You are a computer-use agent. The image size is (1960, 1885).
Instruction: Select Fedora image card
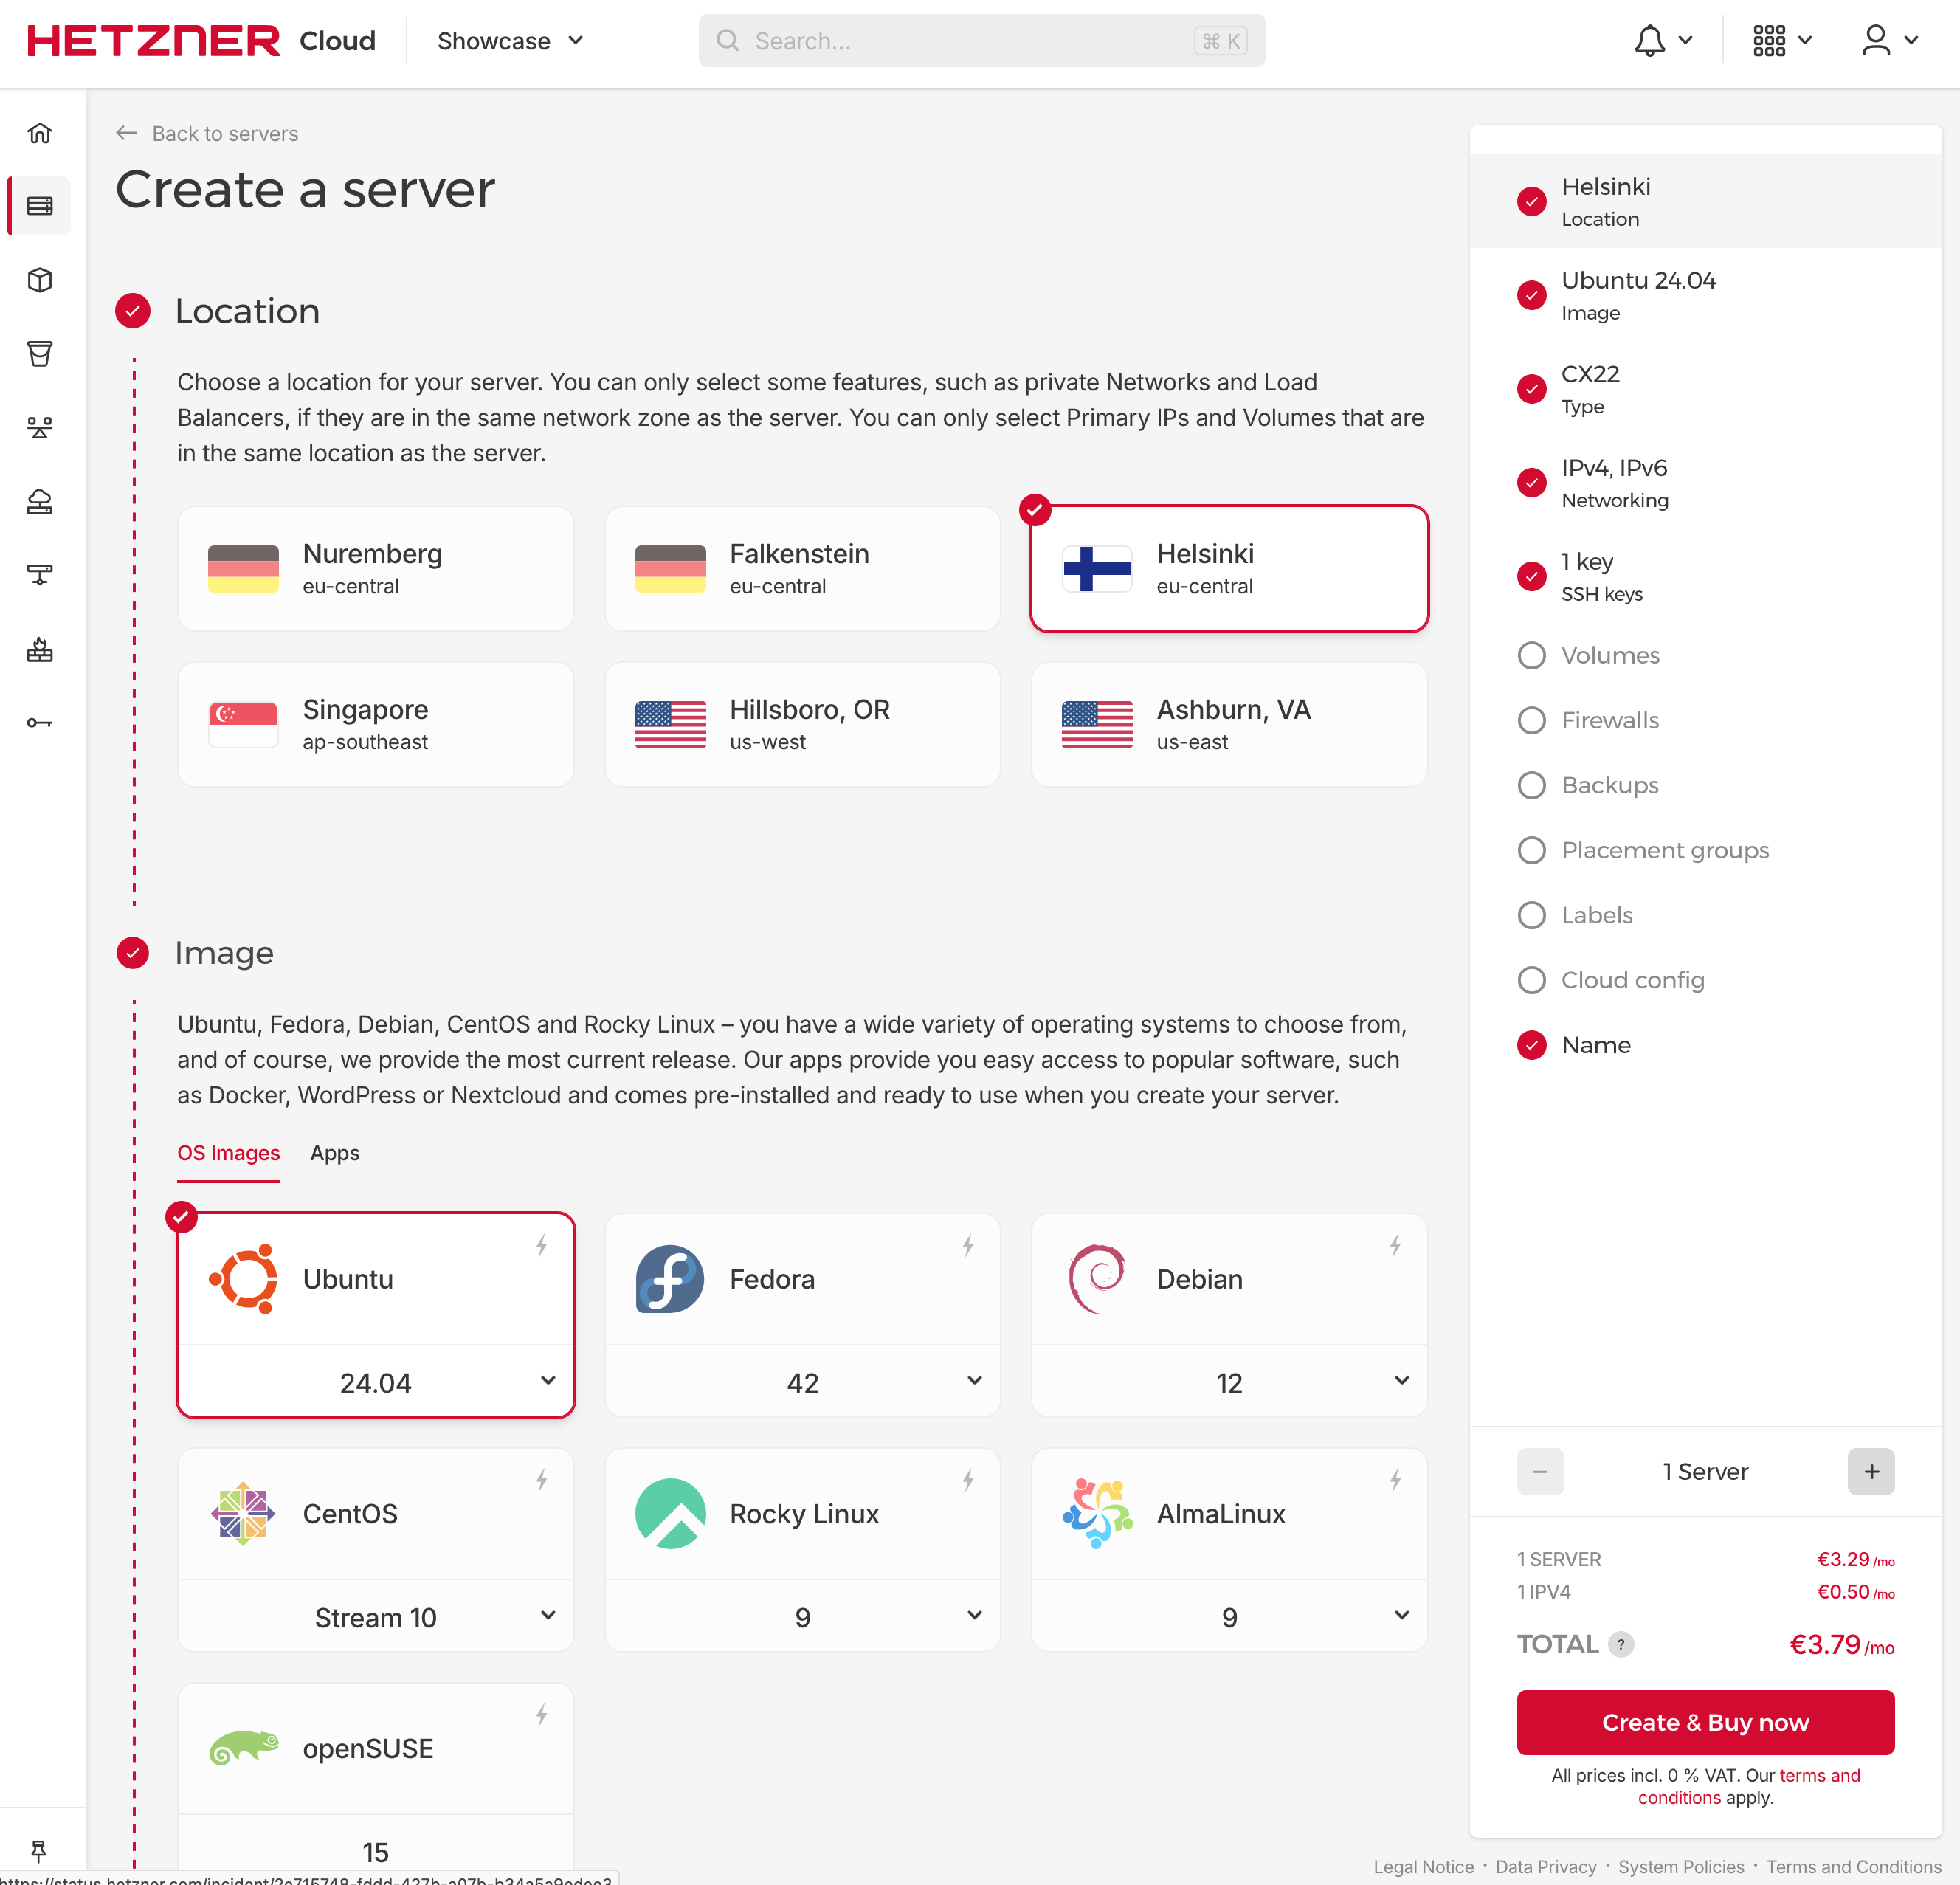point(803,1279)
